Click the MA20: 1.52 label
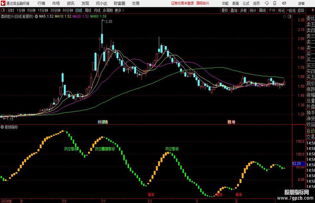The image size is (315, 203). tap(81, 16)
